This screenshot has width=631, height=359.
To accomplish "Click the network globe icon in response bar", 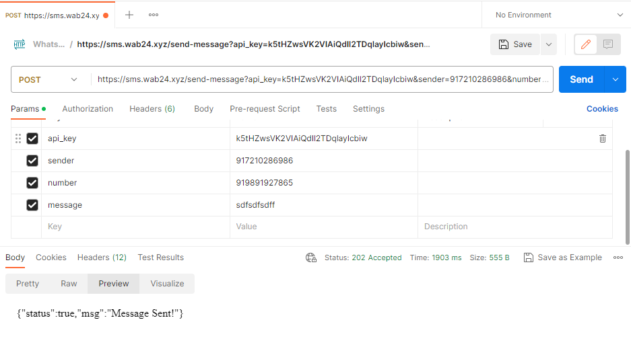I will [311, 257].
